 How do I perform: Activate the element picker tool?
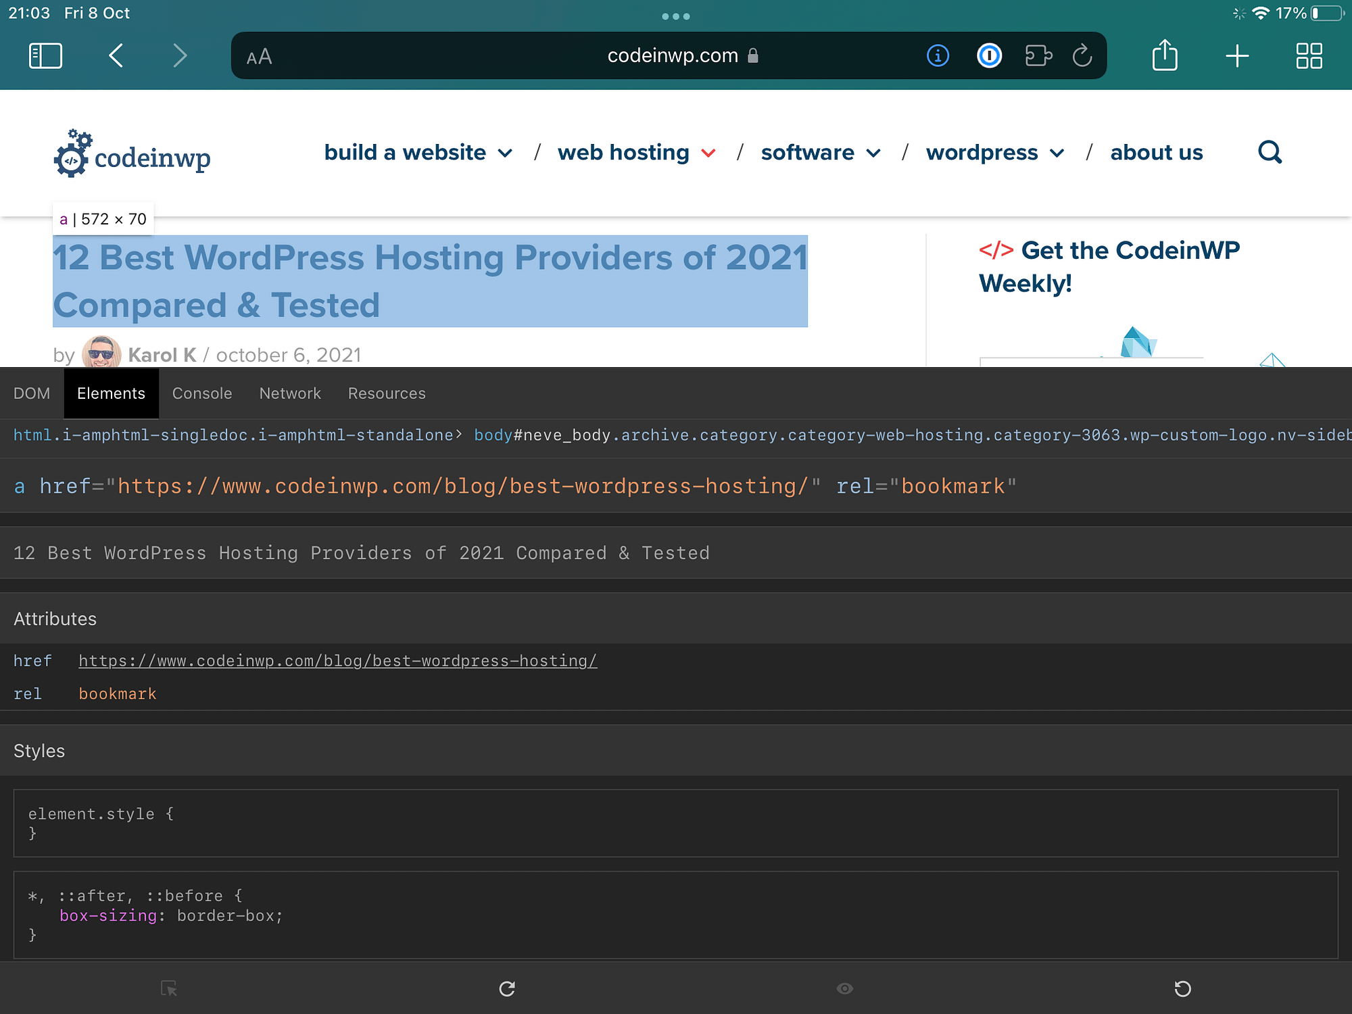tap(169, 988)
